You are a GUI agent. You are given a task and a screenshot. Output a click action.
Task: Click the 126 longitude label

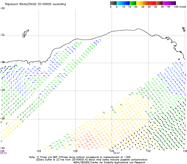75,151
